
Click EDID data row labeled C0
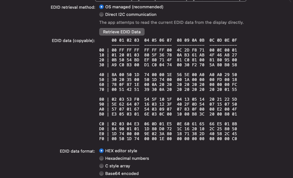coord(168,124)
